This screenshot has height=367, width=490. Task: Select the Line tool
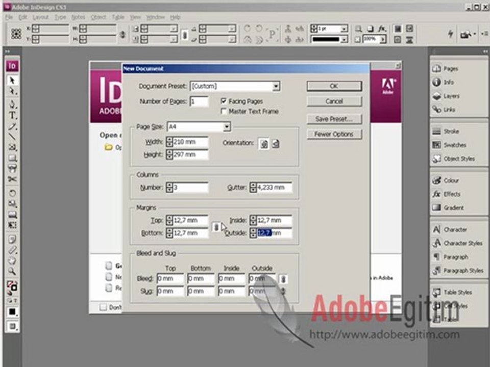tap(12, 137)
